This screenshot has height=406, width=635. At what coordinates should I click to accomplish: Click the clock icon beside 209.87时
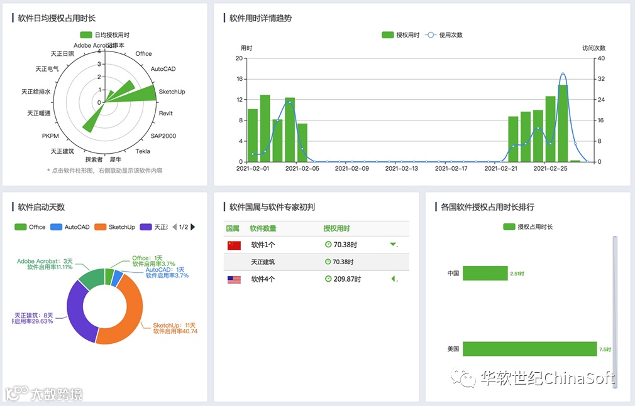(x=328, y=279)
